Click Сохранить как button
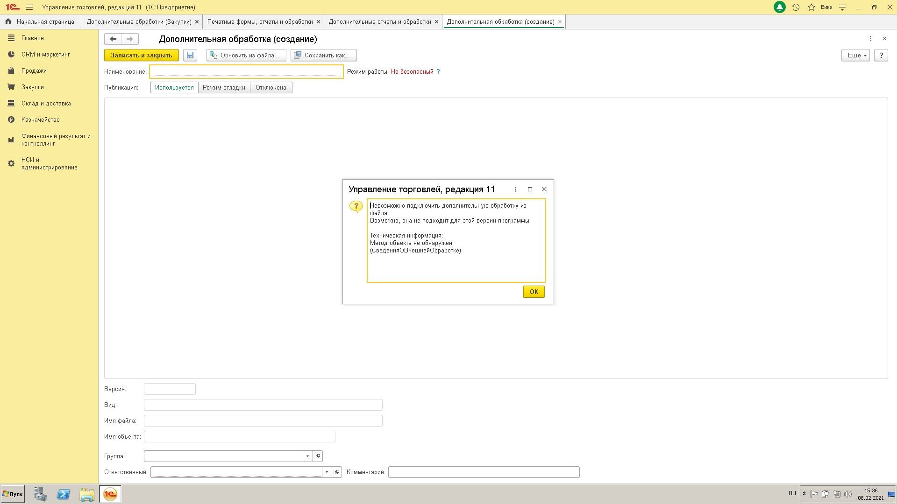This screenshot has width=897, height=504. tap(323, 55)
